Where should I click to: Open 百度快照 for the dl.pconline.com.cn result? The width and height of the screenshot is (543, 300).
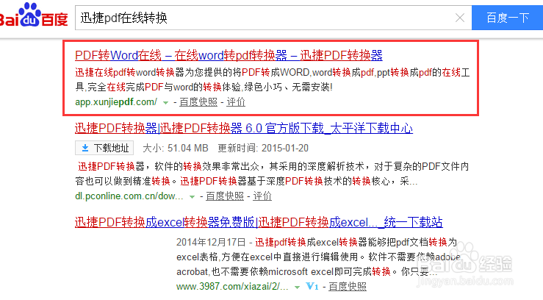225,196
